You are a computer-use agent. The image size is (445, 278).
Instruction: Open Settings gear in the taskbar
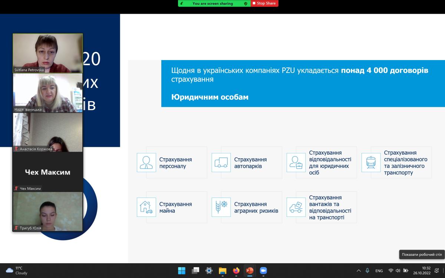(x=209, y=271)
